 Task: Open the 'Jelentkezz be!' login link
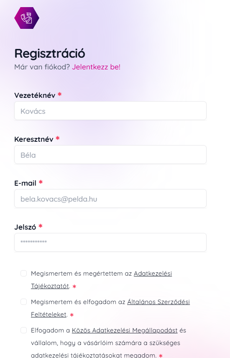[x=96, y=67]
